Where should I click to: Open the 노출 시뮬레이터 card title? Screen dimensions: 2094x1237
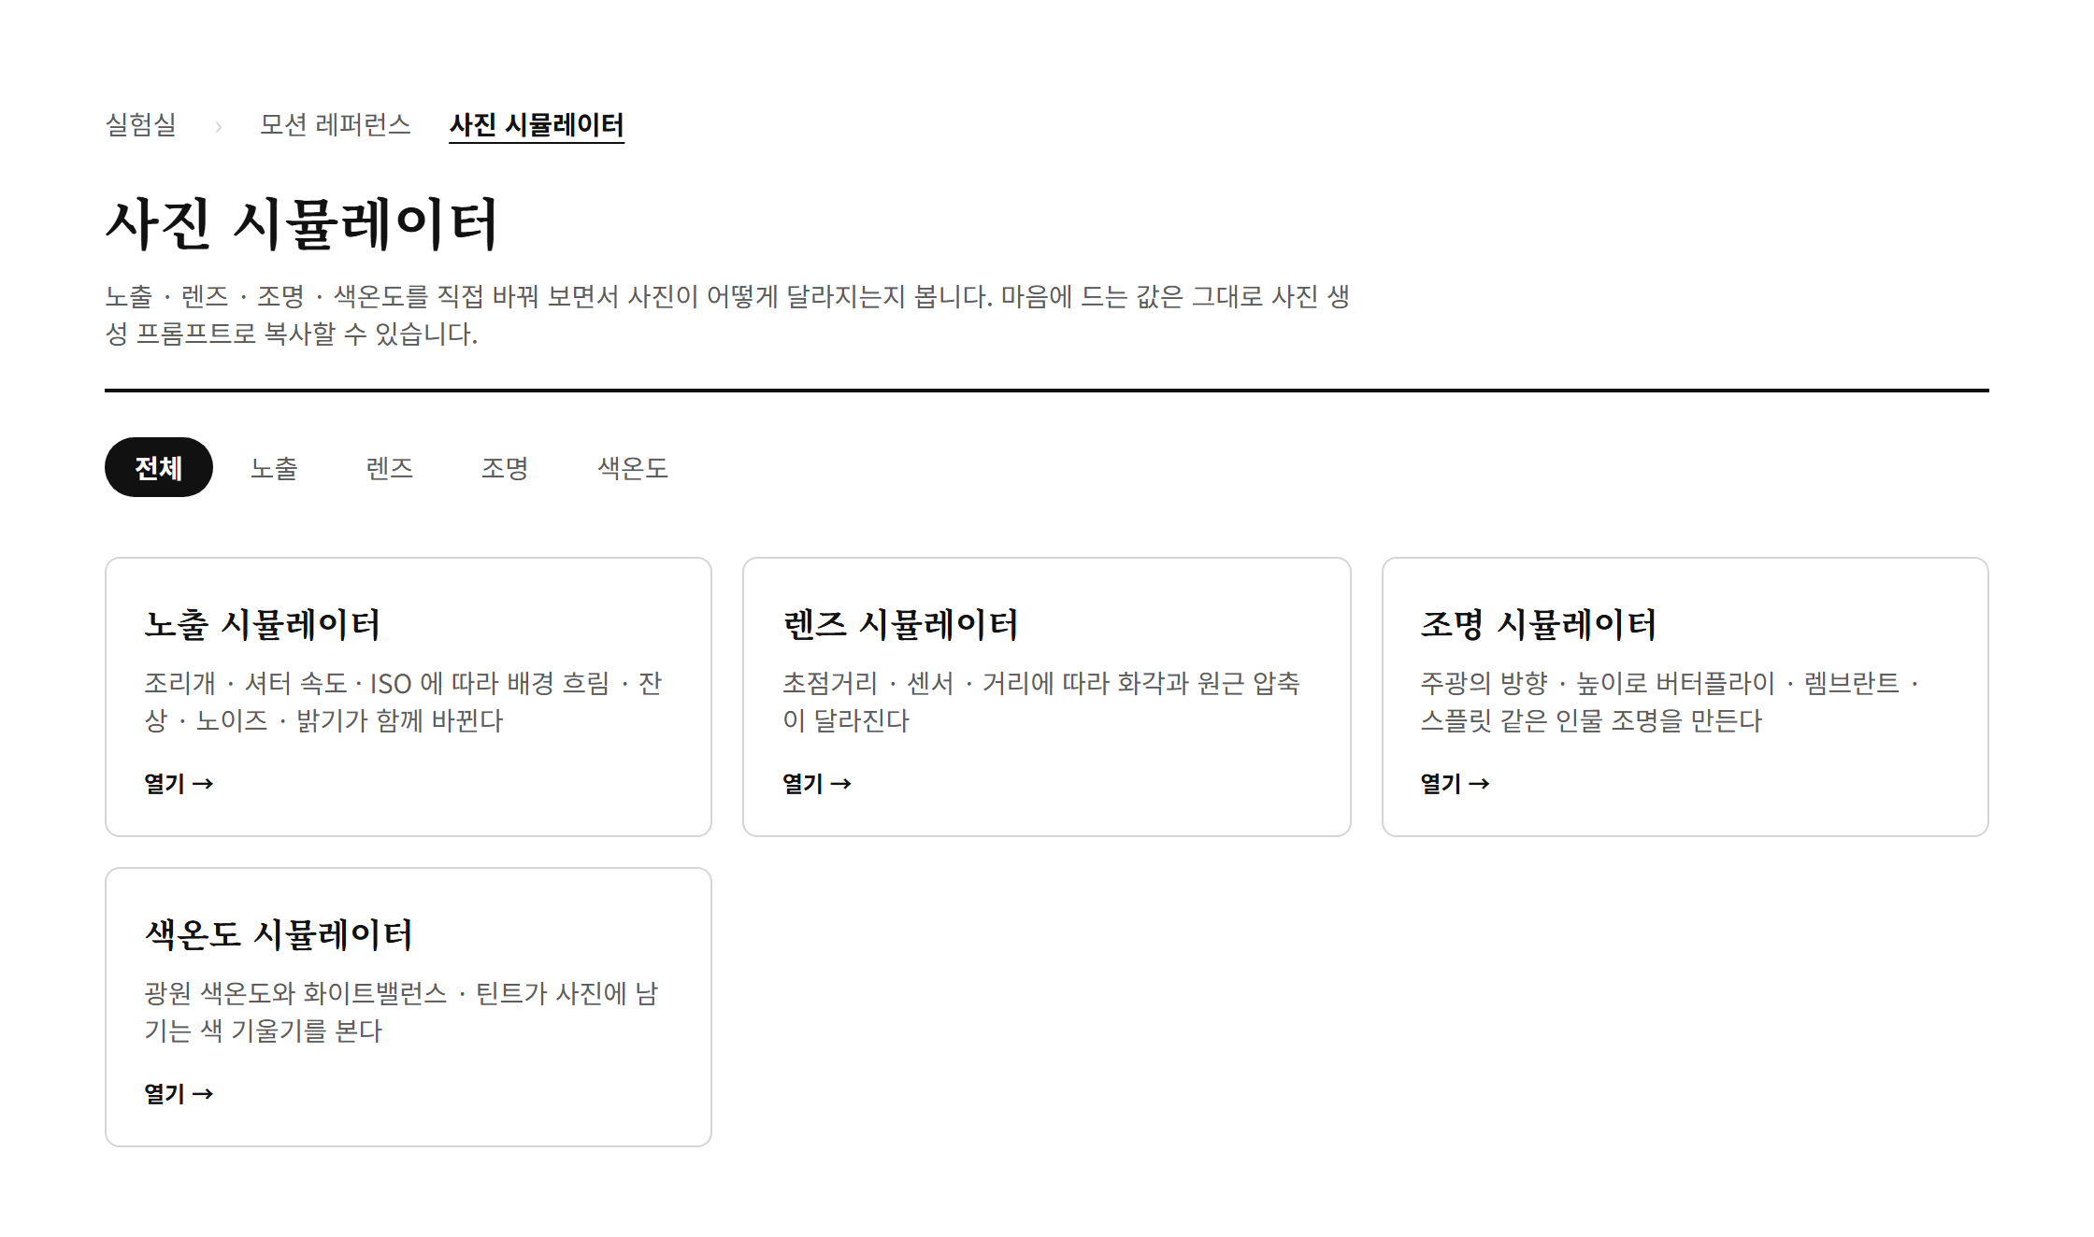(x=263, y=624)
